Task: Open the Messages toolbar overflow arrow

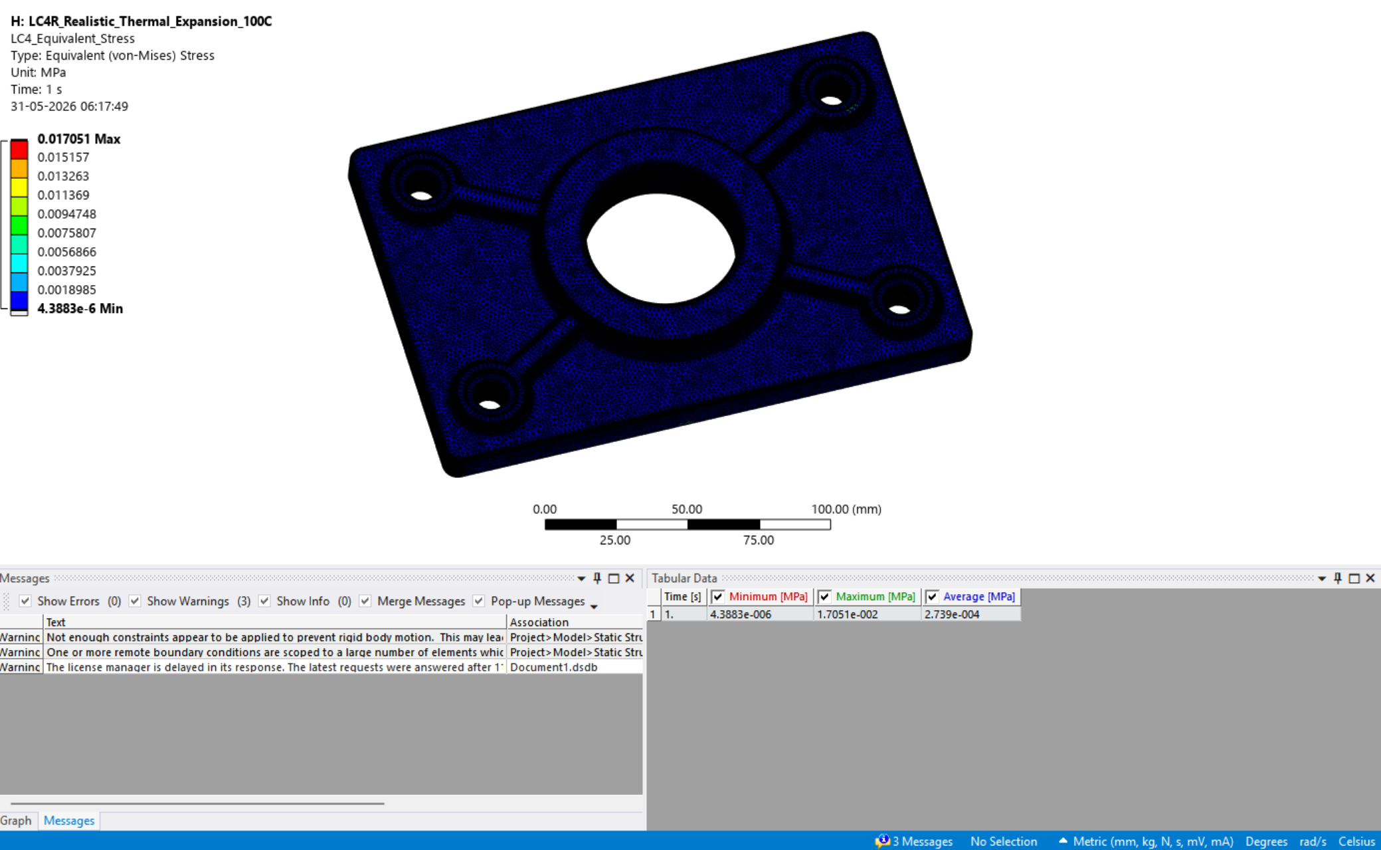Action: 594,606
